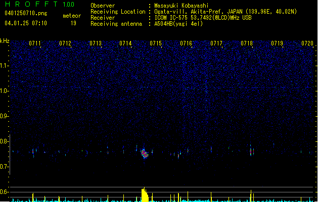
Task: Click the HROFFT title text
Action: [31, 4]
